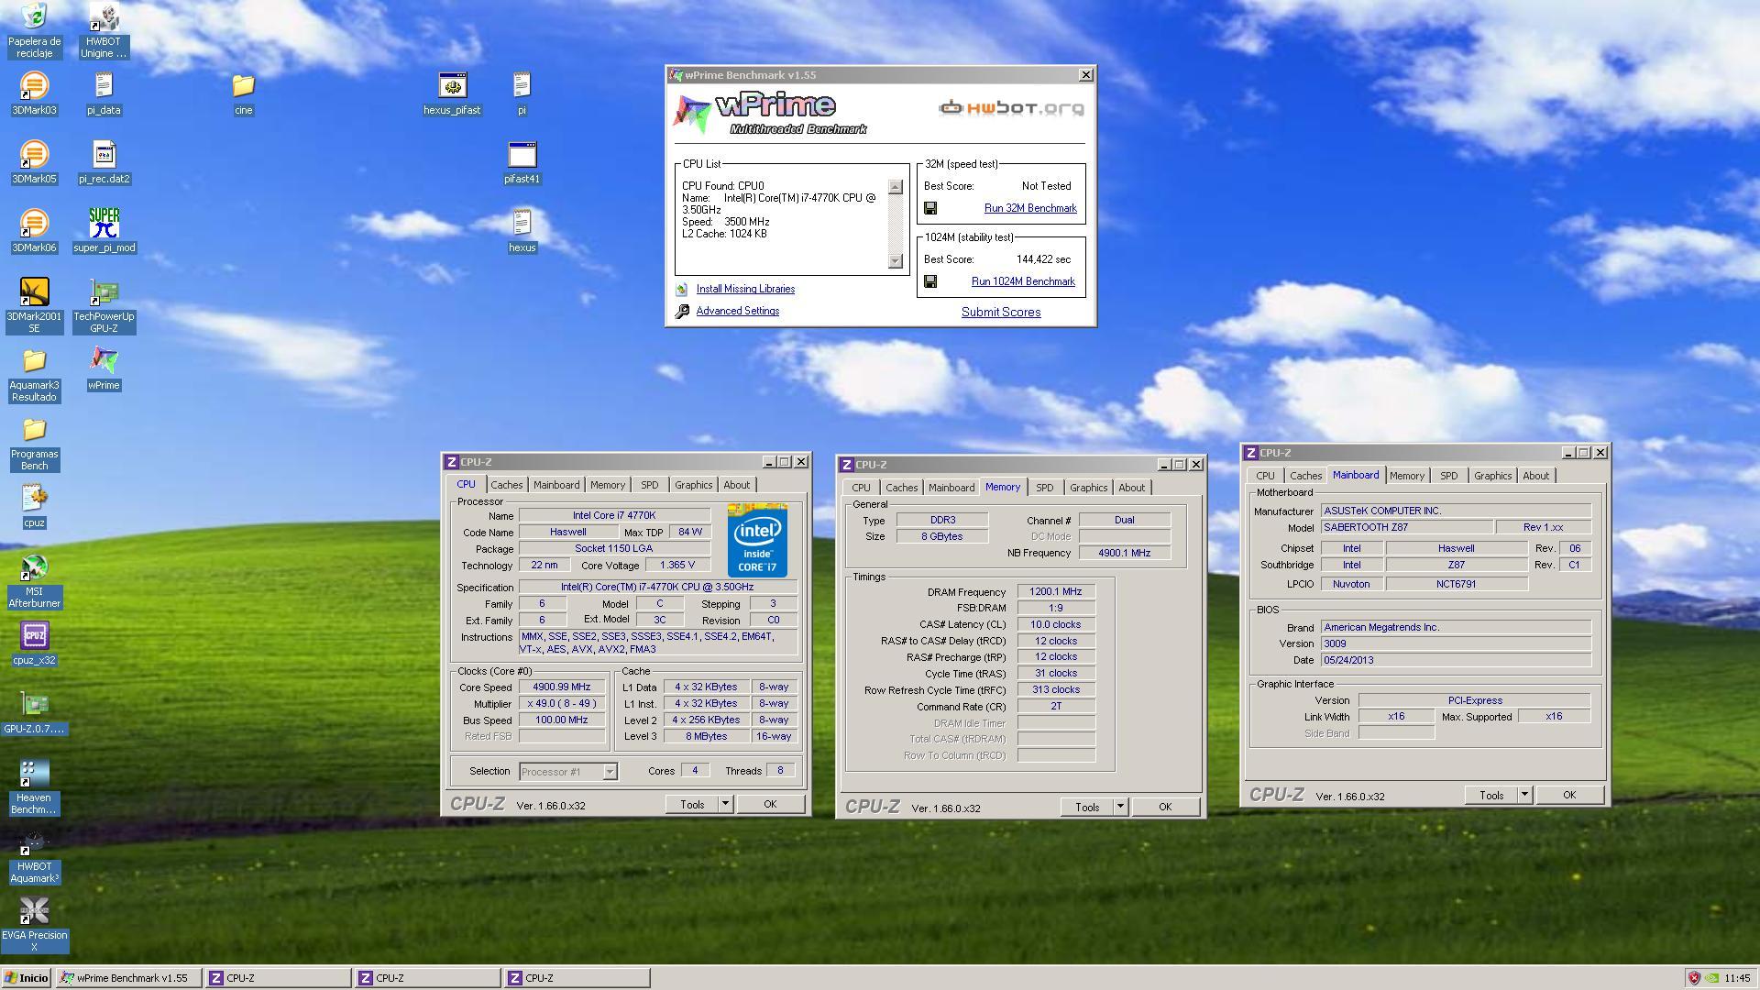Click save icon for 1024M score

point(930,281)
